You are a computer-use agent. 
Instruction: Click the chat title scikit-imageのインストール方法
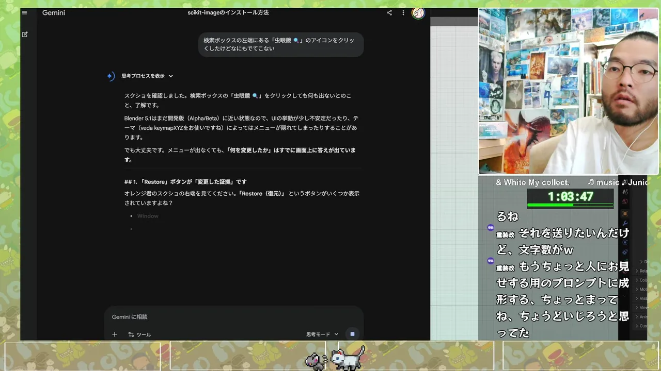[x=228, y=12]
